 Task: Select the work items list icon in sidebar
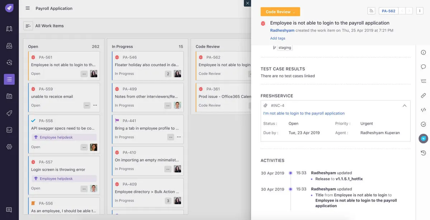pos(9,79)
